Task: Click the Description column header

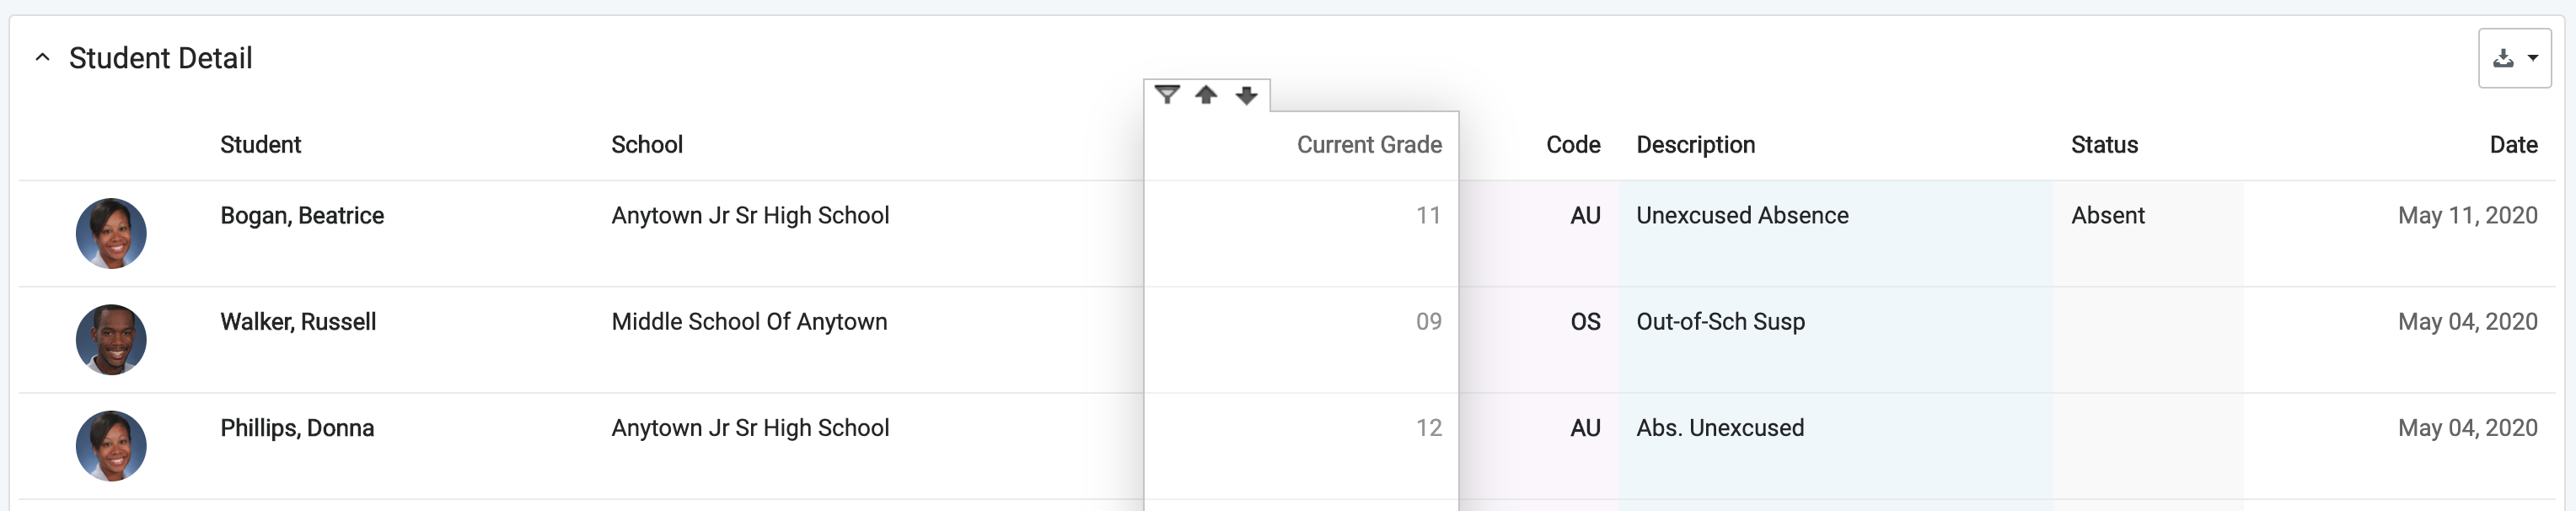Action: point(1695,145)
